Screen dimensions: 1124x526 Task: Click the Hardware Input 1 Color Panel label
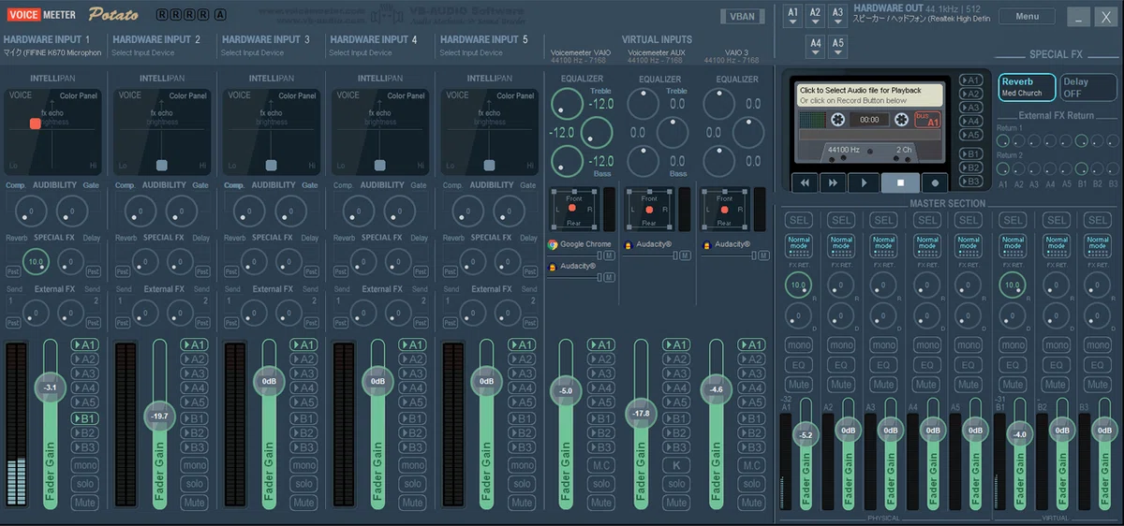pyautogui.click(x=79, y=95)
